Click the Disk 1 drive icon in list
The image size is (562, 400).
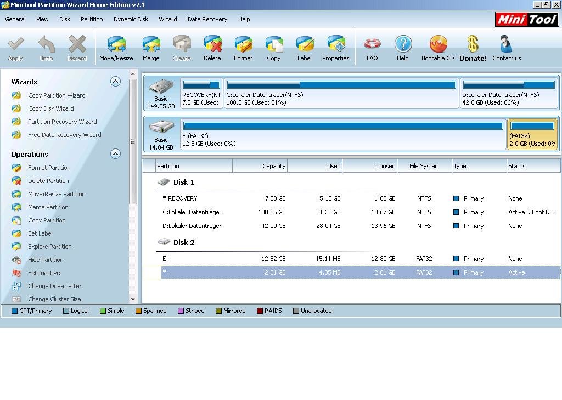(x=164, y=182)
